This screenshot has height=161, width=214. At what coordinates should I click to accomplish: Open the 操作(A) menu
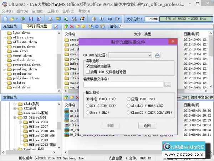point(22,11)
